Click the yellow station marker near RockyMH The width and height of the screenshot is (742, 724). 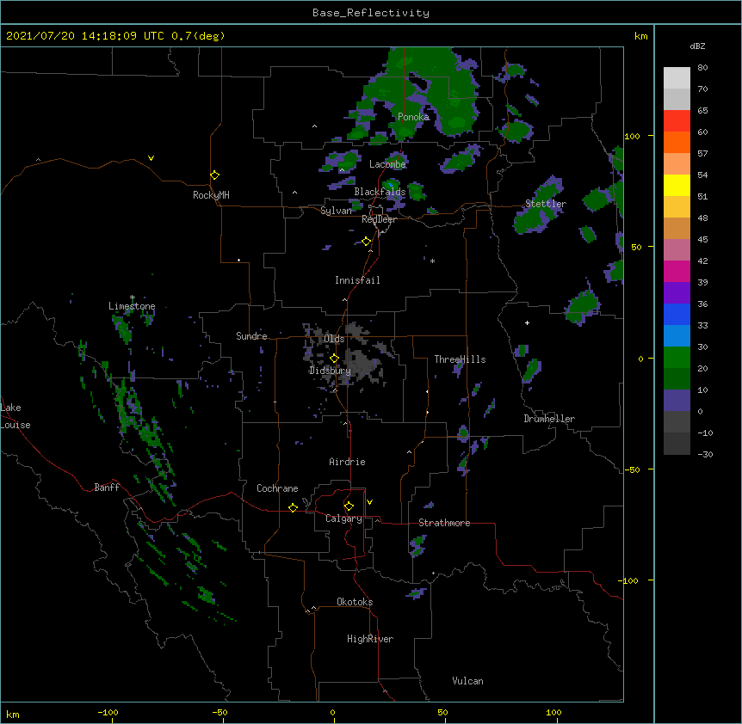click(214, 175)
